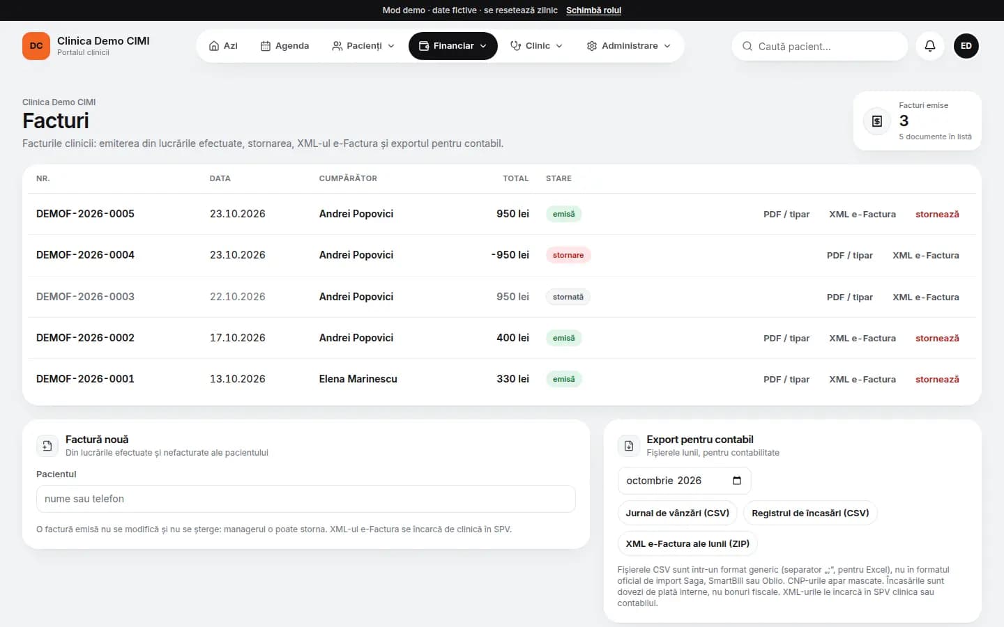Click stornează for invoice DEMOF-2026-0001

[937, 380]
